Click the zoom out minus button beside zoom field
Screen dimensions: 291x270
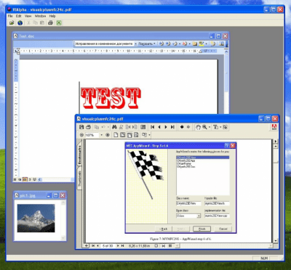coord(81,135)
